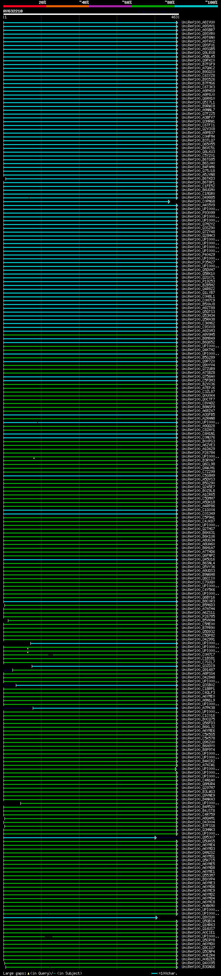Select label UniRef100_B3GNG6
Image resolution: width=221 pixels, height=976 pixels.
coord(198,967)
